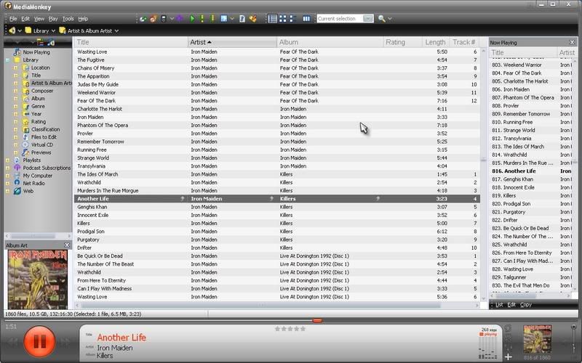
Task: Click Copy in the Now Playing footer
Action: click(x=526, y=304)
